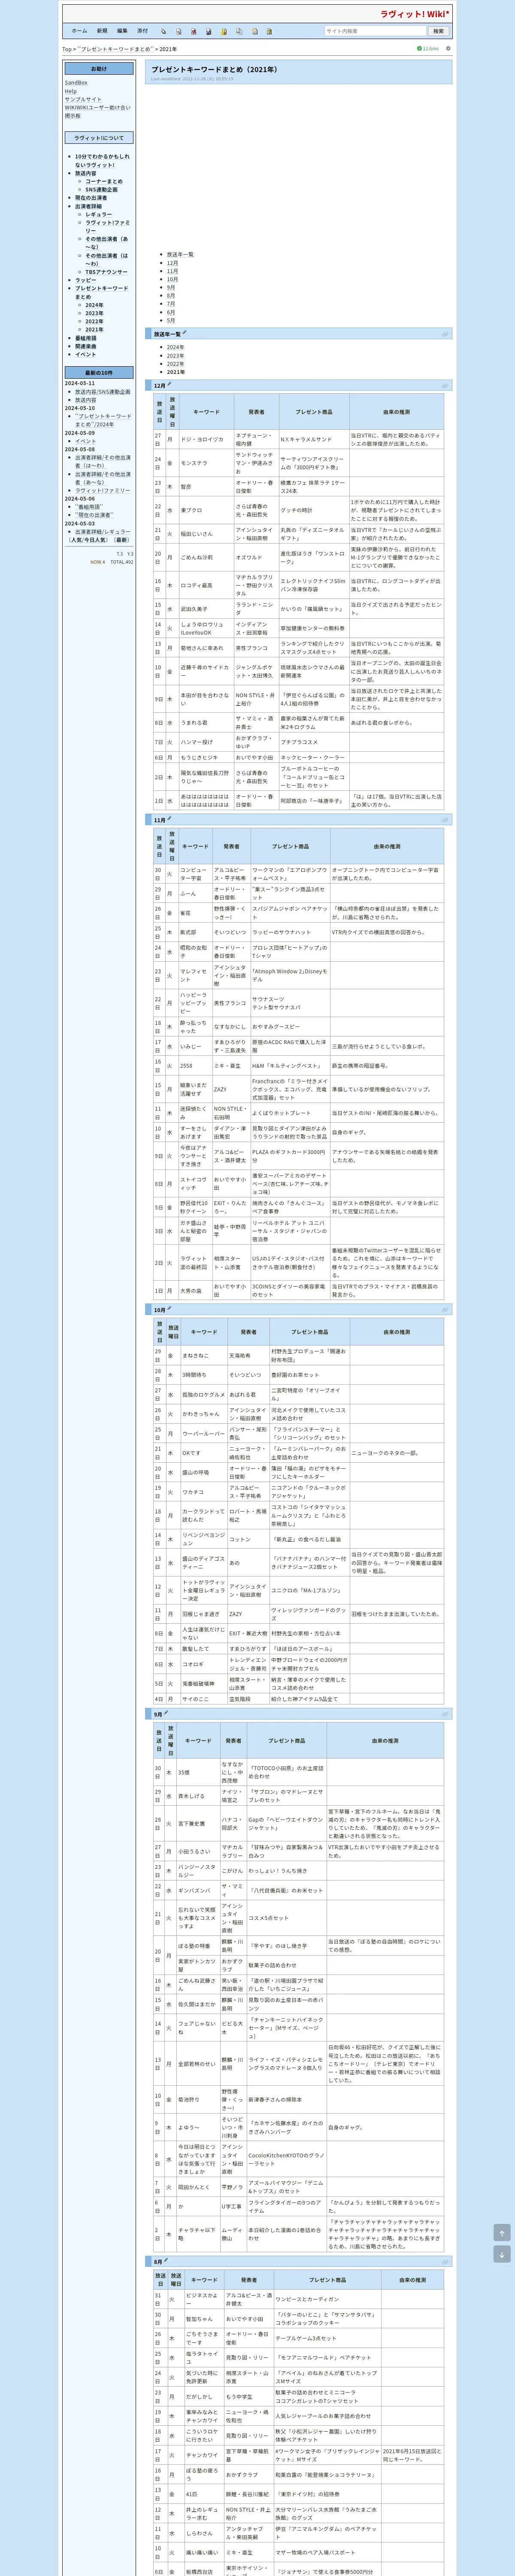Click pencil edit icon beside 放送年一覧 heading

tap(185, 333)
